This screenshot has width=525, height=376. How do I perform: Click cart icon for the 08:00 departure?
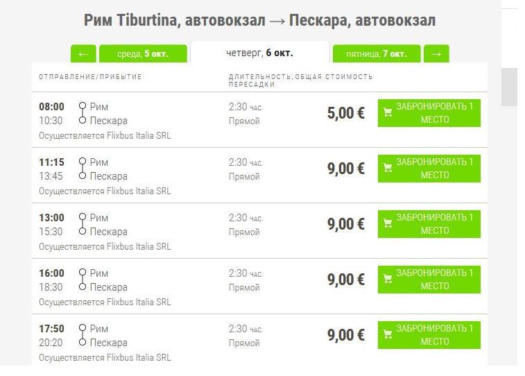(x=388, y=113)
